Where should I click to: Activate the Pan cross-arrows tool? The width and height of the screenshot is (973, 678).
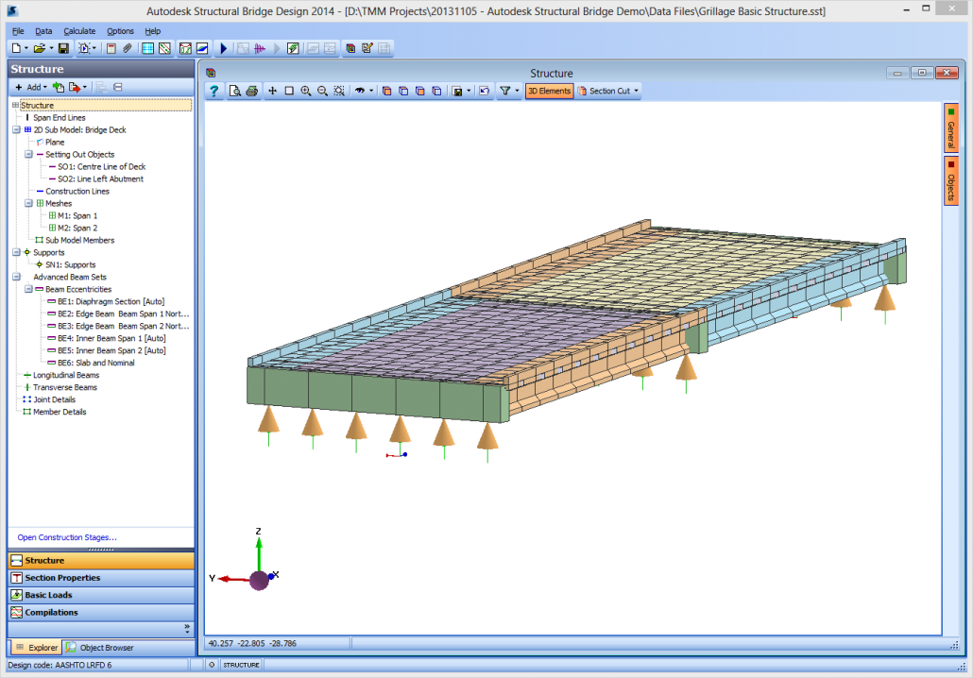point(272,91)
